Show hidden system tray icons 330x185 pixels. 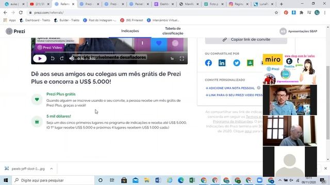click(x=280, y=180)
